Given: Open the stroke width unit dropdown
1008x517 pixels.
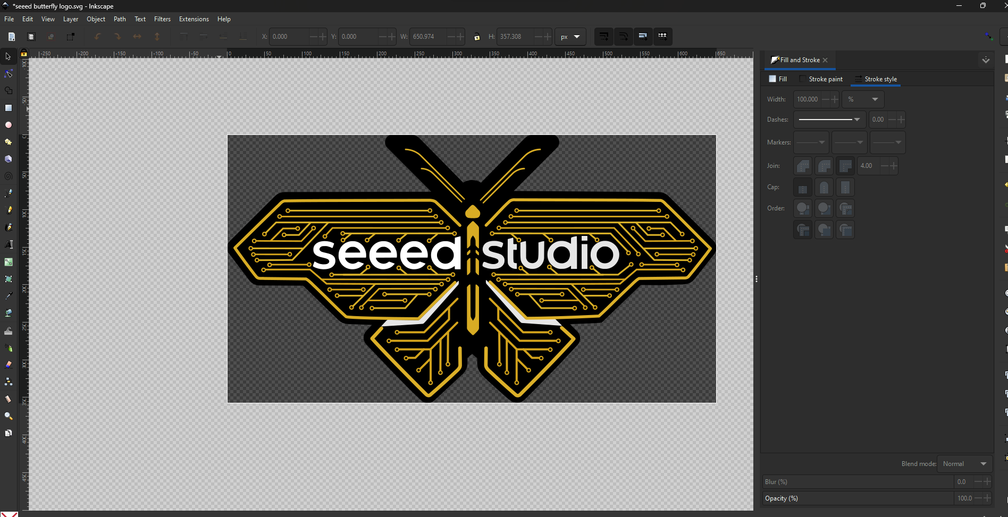Looking at the screenshot, I should (x=863, y=99).
